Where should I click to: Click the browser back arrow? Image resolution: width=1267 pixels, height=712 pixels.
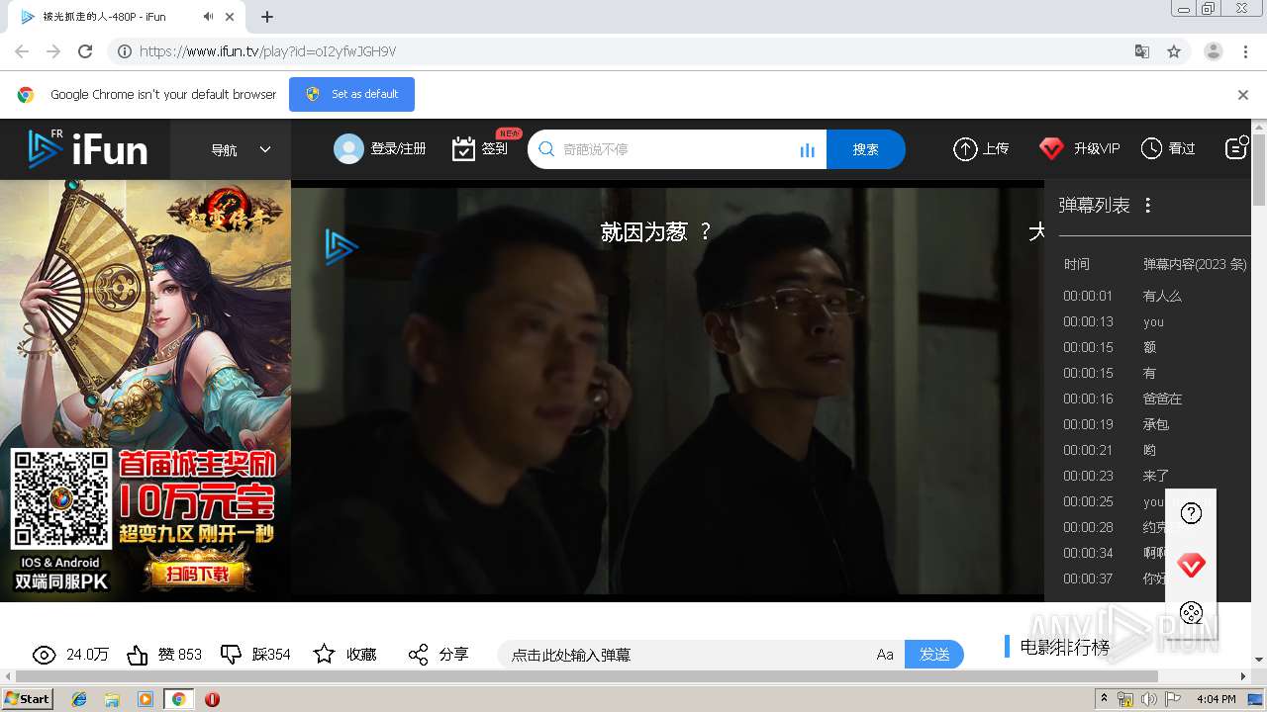pos(22,51)
